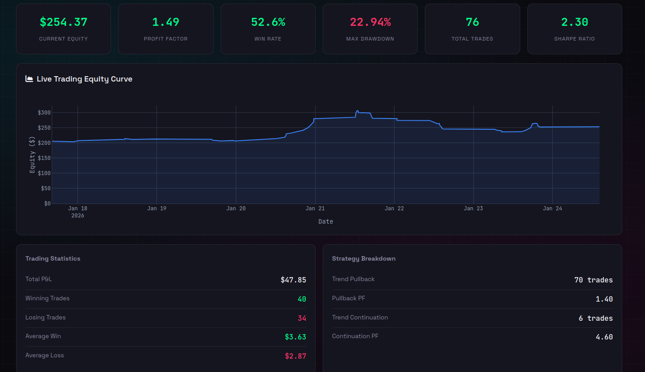Click the Losing Trades row showing 34
The image size is (645, 372).
[165, 318]
